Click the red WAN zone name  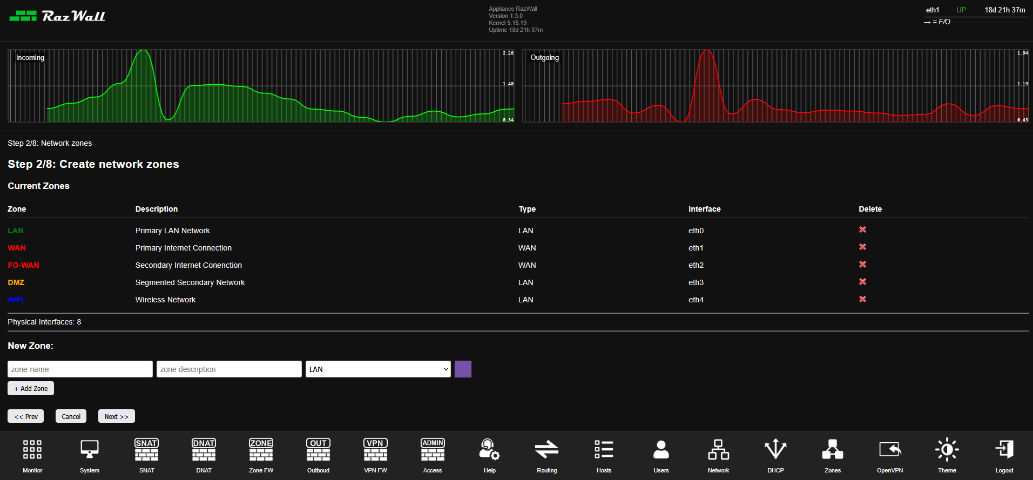17,248
